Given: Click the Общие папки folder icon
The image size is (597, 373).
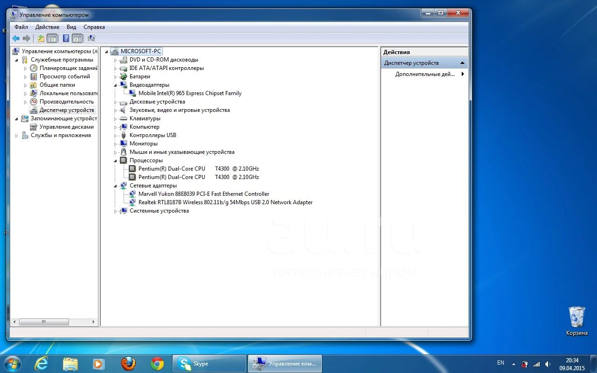Looking at the screenshot, I should (x=34, y=85).
